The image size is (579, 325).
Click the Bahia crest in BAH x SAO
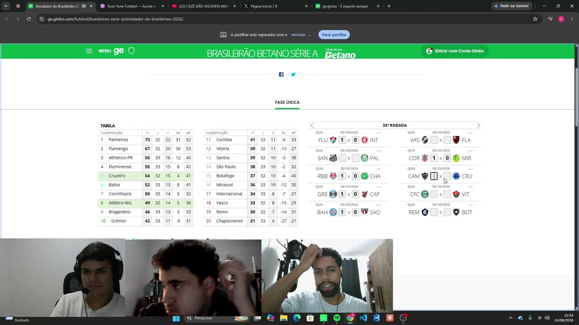tap(333, 212)
